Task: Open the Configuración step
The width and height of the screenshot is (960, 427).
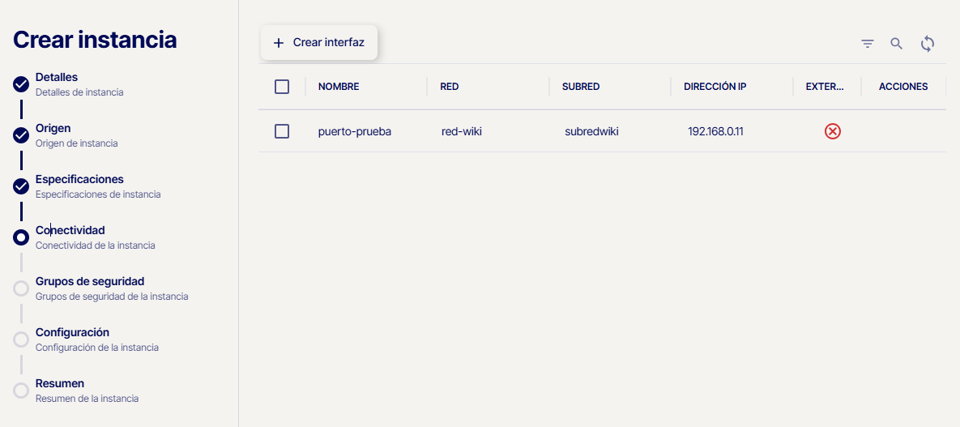Action: point(72,333)
